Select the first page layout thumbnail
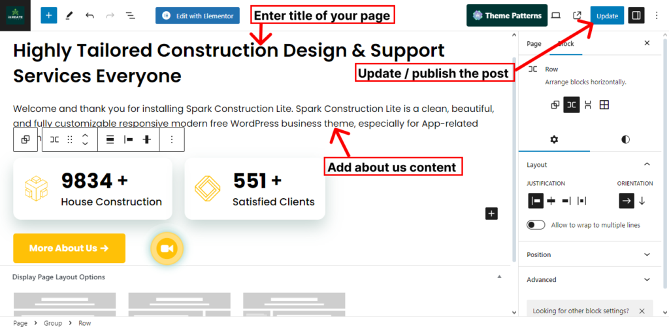 pyautogui.click(x=65, y=301)
